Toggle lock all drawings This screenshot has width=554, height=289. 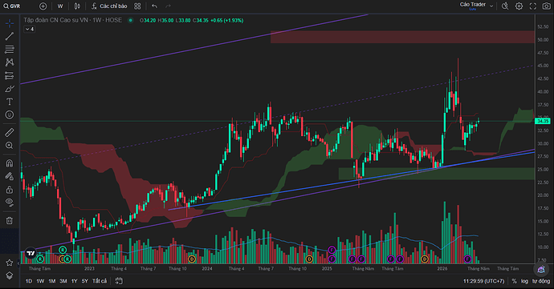(x=10, y=190)
